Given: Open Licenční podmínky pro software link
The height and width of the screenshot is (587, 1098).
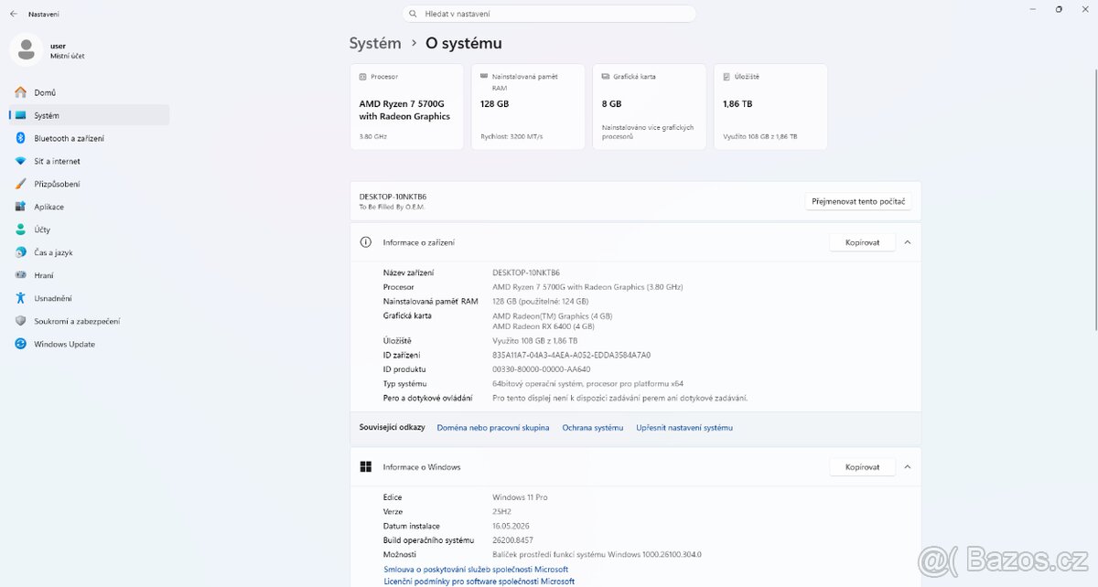Looking at the screenshot, I should (x=479, y=581).
